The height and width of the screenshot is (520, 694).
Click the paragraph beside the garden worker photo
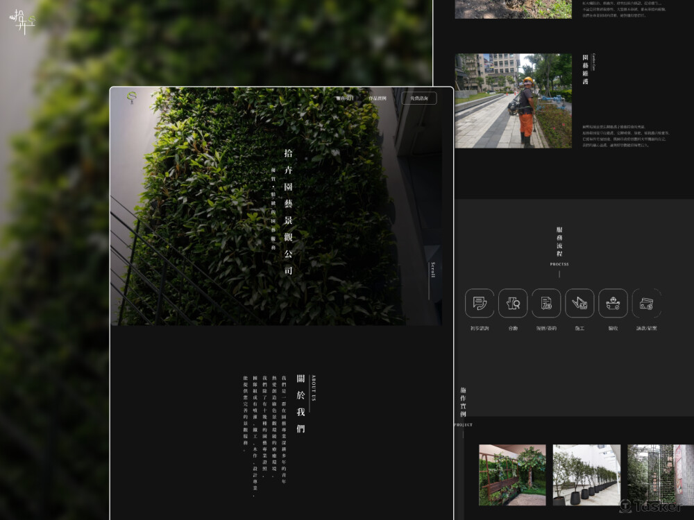pos(626,136)
